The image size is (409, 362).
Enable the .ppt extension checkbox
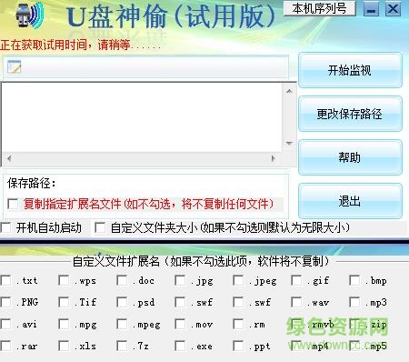pos(238,346)
